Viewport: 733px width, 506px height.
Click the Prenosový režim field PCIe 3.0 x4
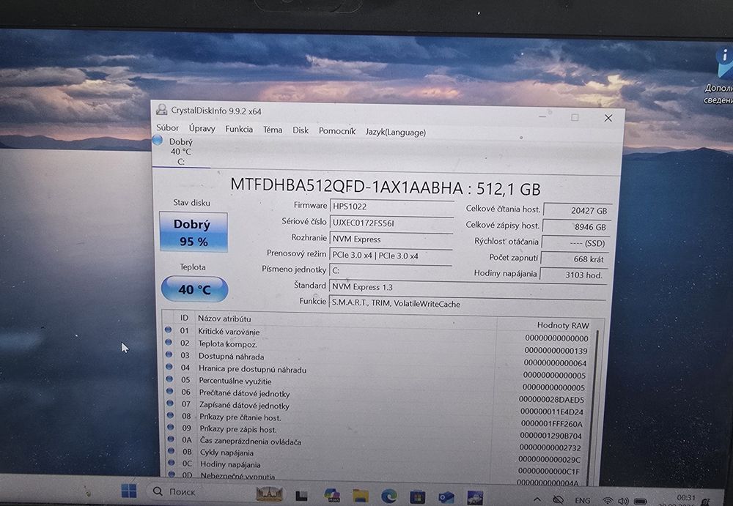click(x=391, y=256)
